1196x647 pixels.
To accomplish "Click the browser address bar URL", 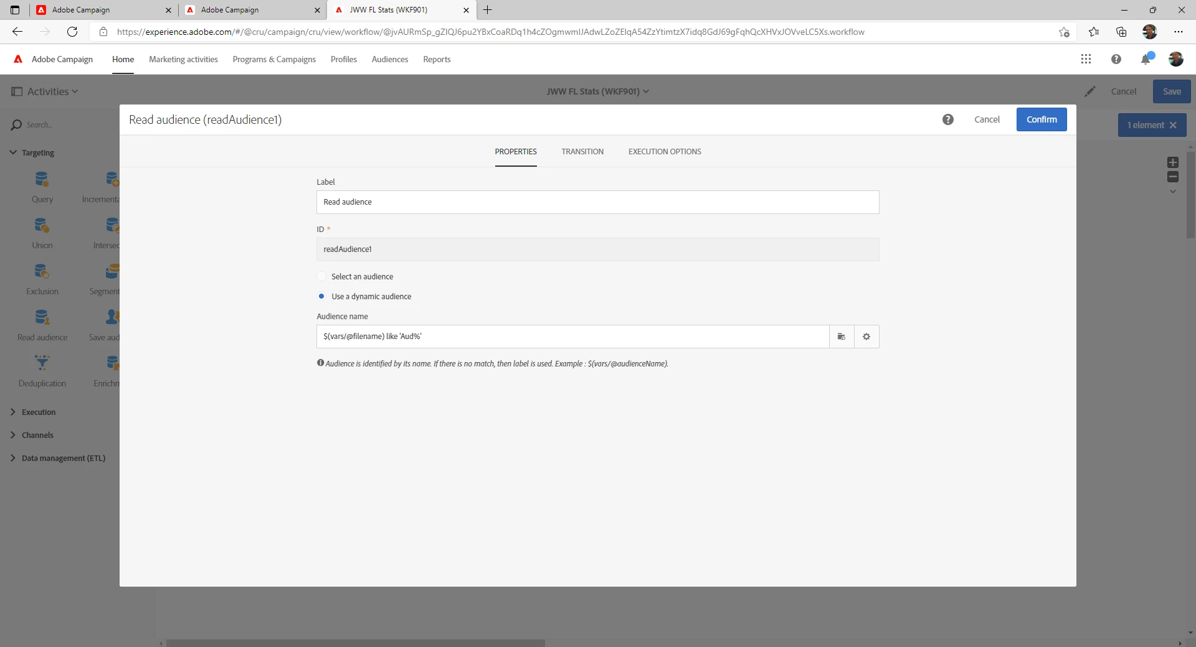I will pos(490,32).
